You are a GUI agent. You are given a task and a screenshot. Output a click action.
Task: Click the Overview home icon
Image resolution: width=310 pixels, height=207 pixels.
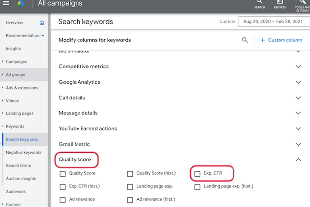(x=42, y=23)
